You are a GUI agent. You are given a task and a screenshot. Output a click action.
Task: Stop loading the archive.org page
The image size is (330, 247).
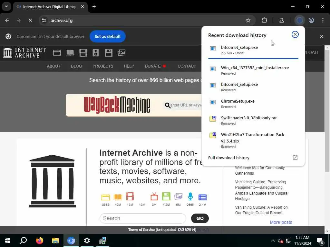point(30,20)
